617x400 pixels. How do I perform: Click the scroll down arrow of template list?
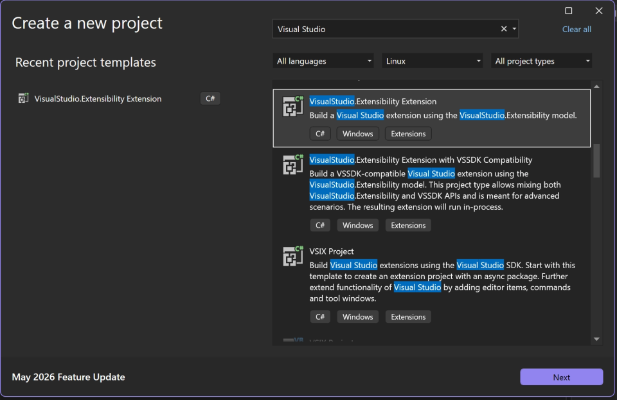[x=596, y=339]
